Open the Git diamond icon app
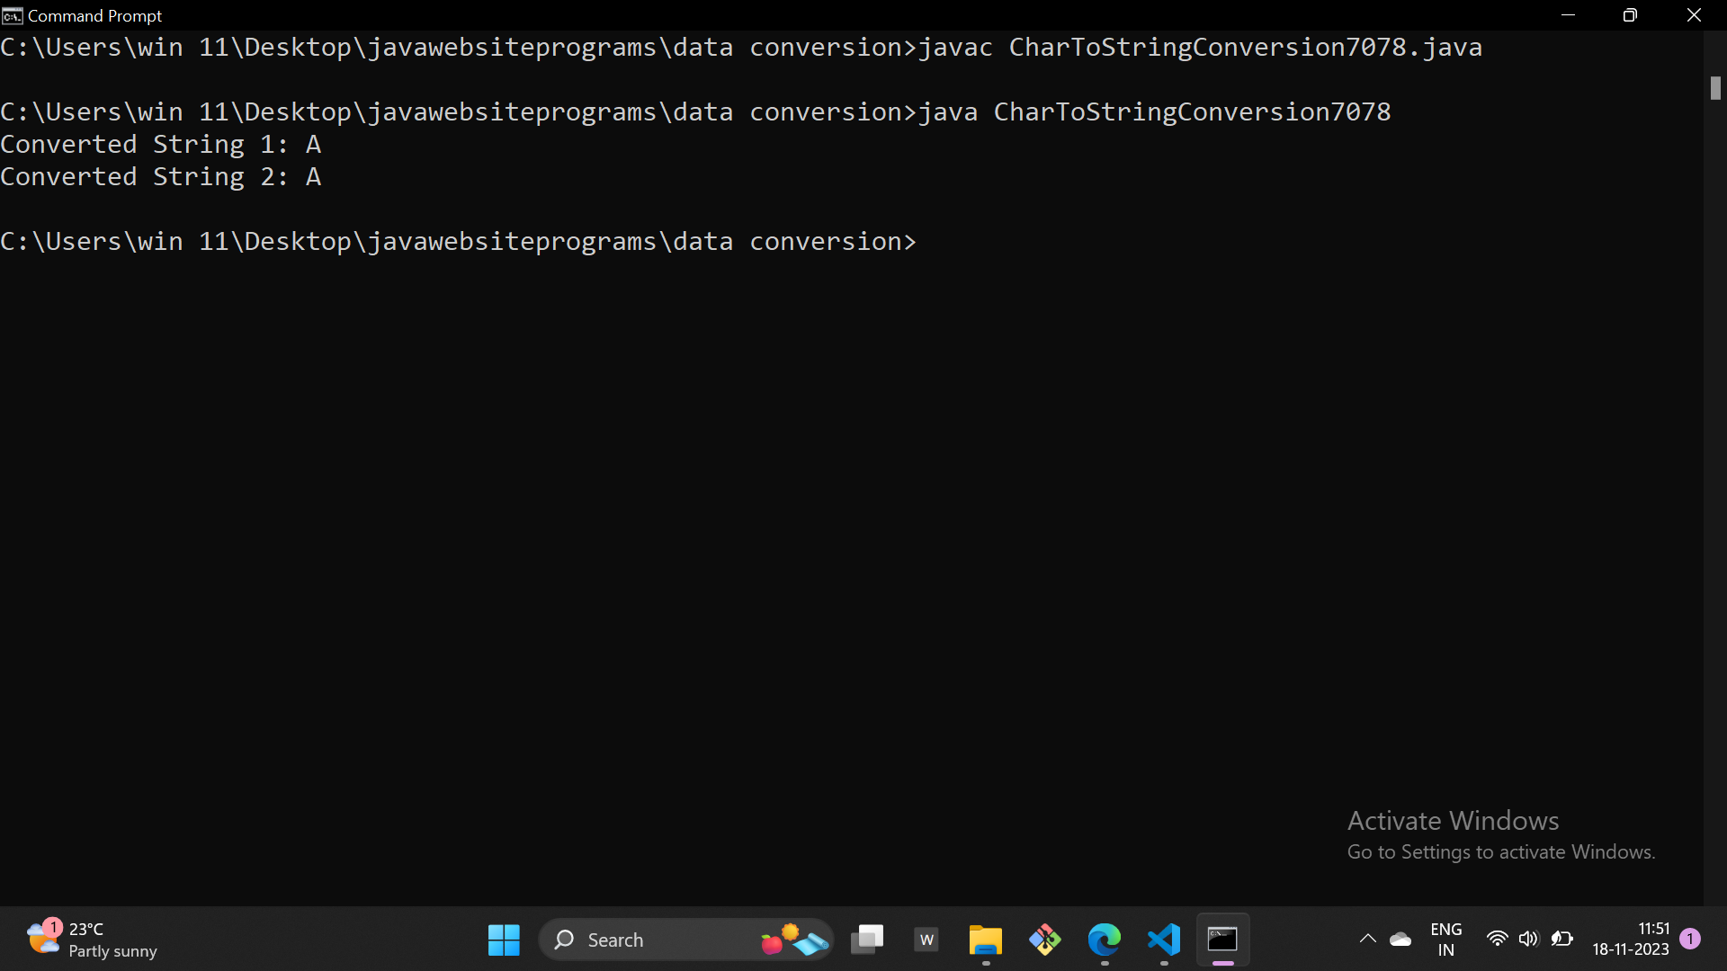The width and height of the screenshot is (1727, 971). click(1045, 940)
